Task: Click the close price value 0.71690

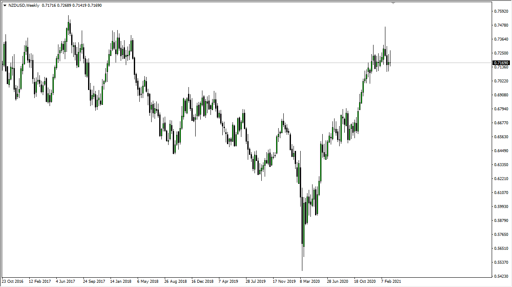Action: click(x=94, y=6)
